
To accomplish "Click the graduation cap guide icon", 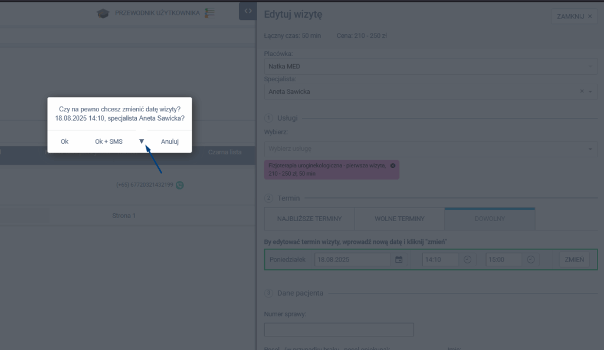I will [103, 13].
